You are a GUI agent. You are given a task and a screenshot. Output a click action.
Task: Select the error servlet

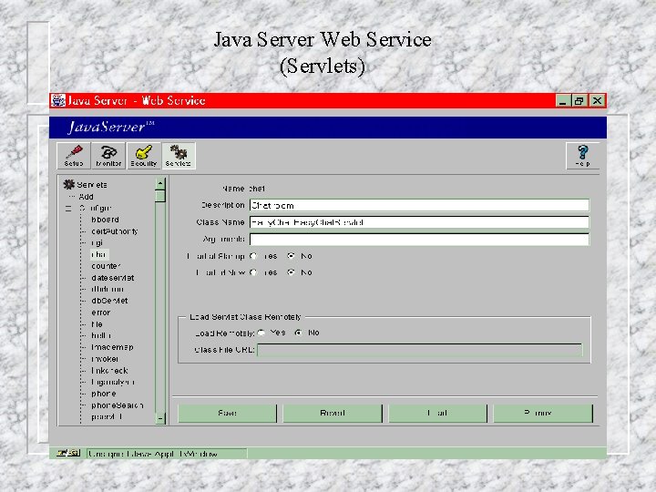pos(101,313)
